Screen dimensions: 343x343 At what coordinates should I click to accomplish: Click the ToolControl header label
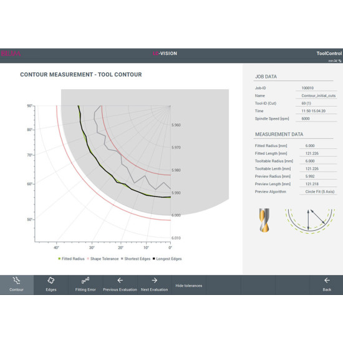tap(329, 54)
